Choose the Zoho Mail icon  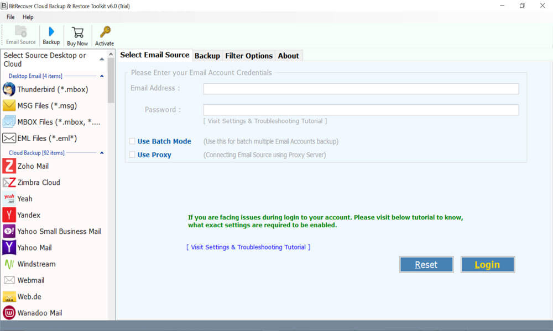pos(9,166)
